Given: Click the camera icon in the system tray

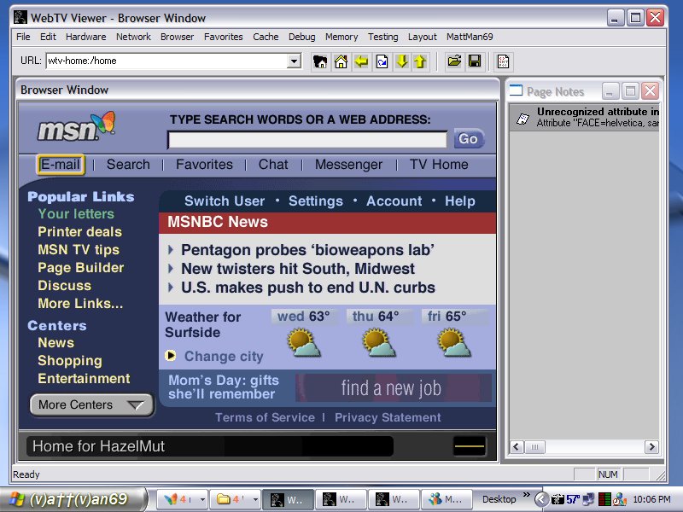Looking at the screenshot, I should click(x=557, y=499).
